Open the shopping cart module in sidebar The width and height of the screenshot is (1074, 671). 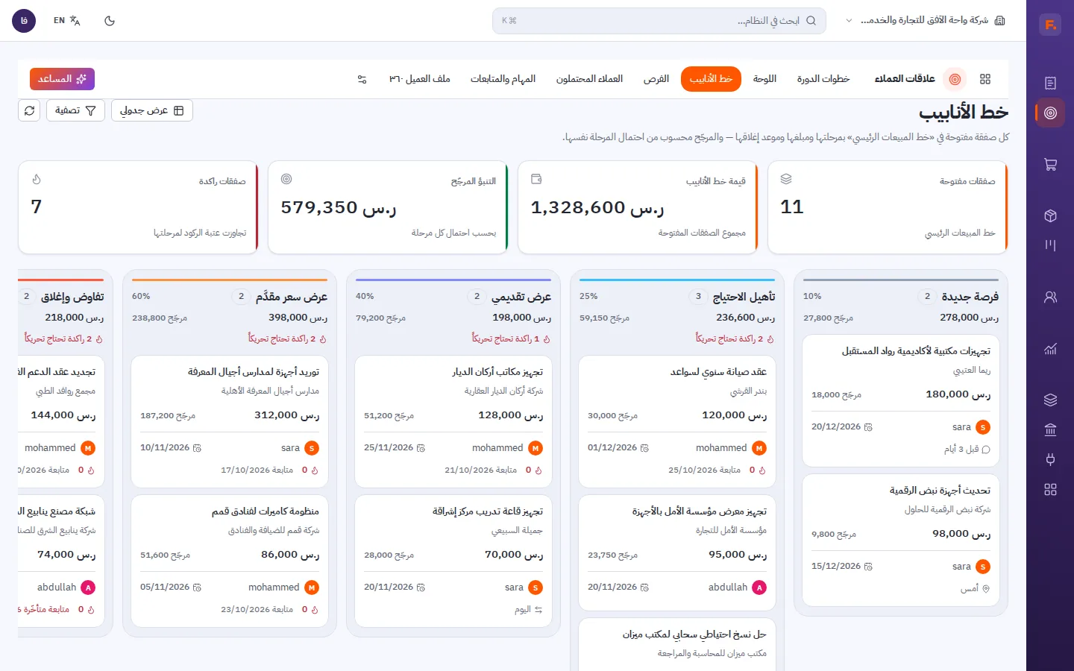point(1050,164)
